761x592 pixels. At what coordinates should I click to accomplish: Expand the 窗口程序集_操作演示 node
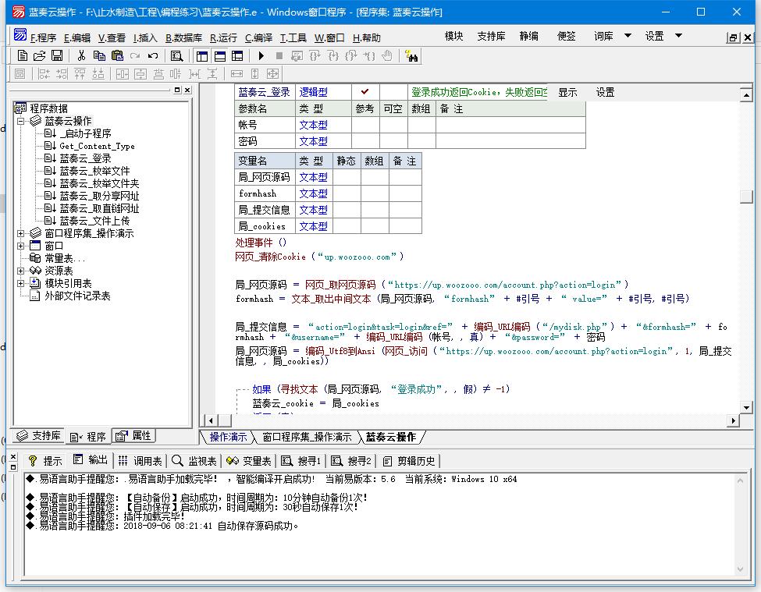tap(20, 233)
